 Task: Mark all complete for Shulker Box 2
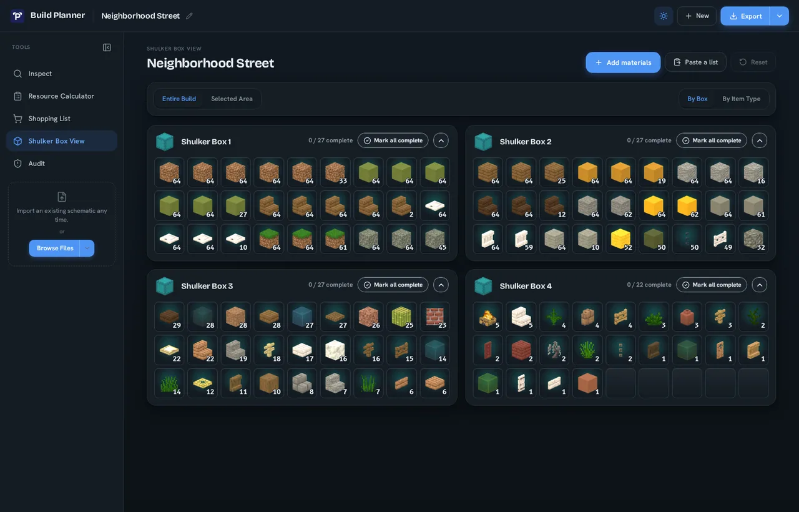point(712,140)
